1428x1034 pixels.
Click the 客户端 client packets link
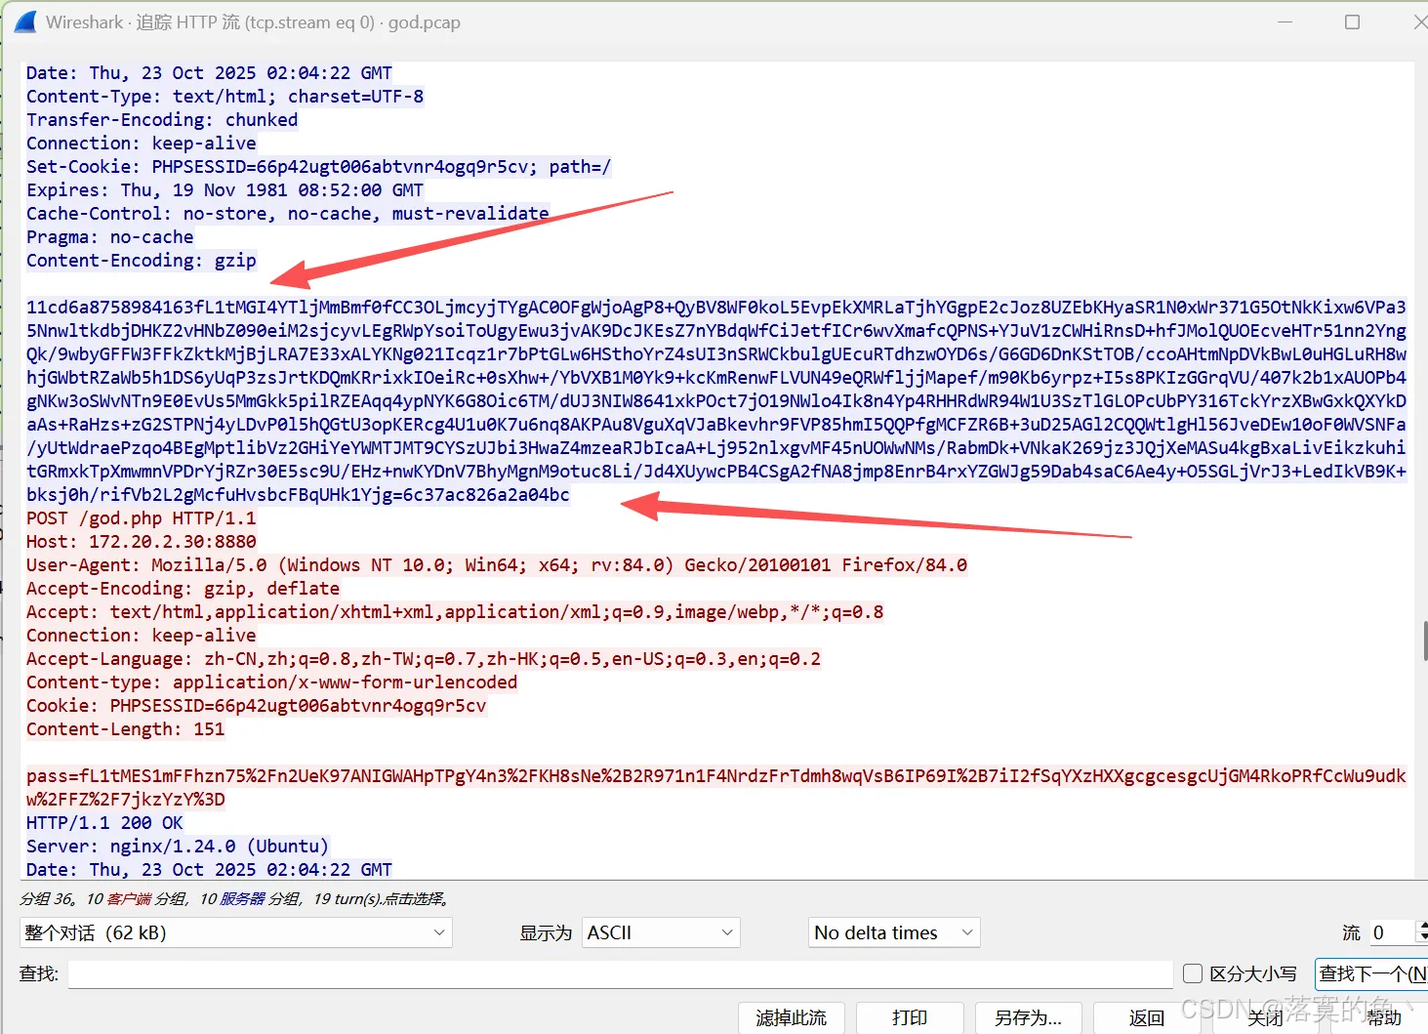point(129,898)
